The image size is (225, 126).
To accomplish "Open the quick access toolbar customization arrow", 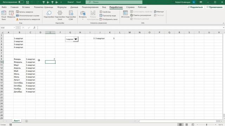I will [61, 2].
